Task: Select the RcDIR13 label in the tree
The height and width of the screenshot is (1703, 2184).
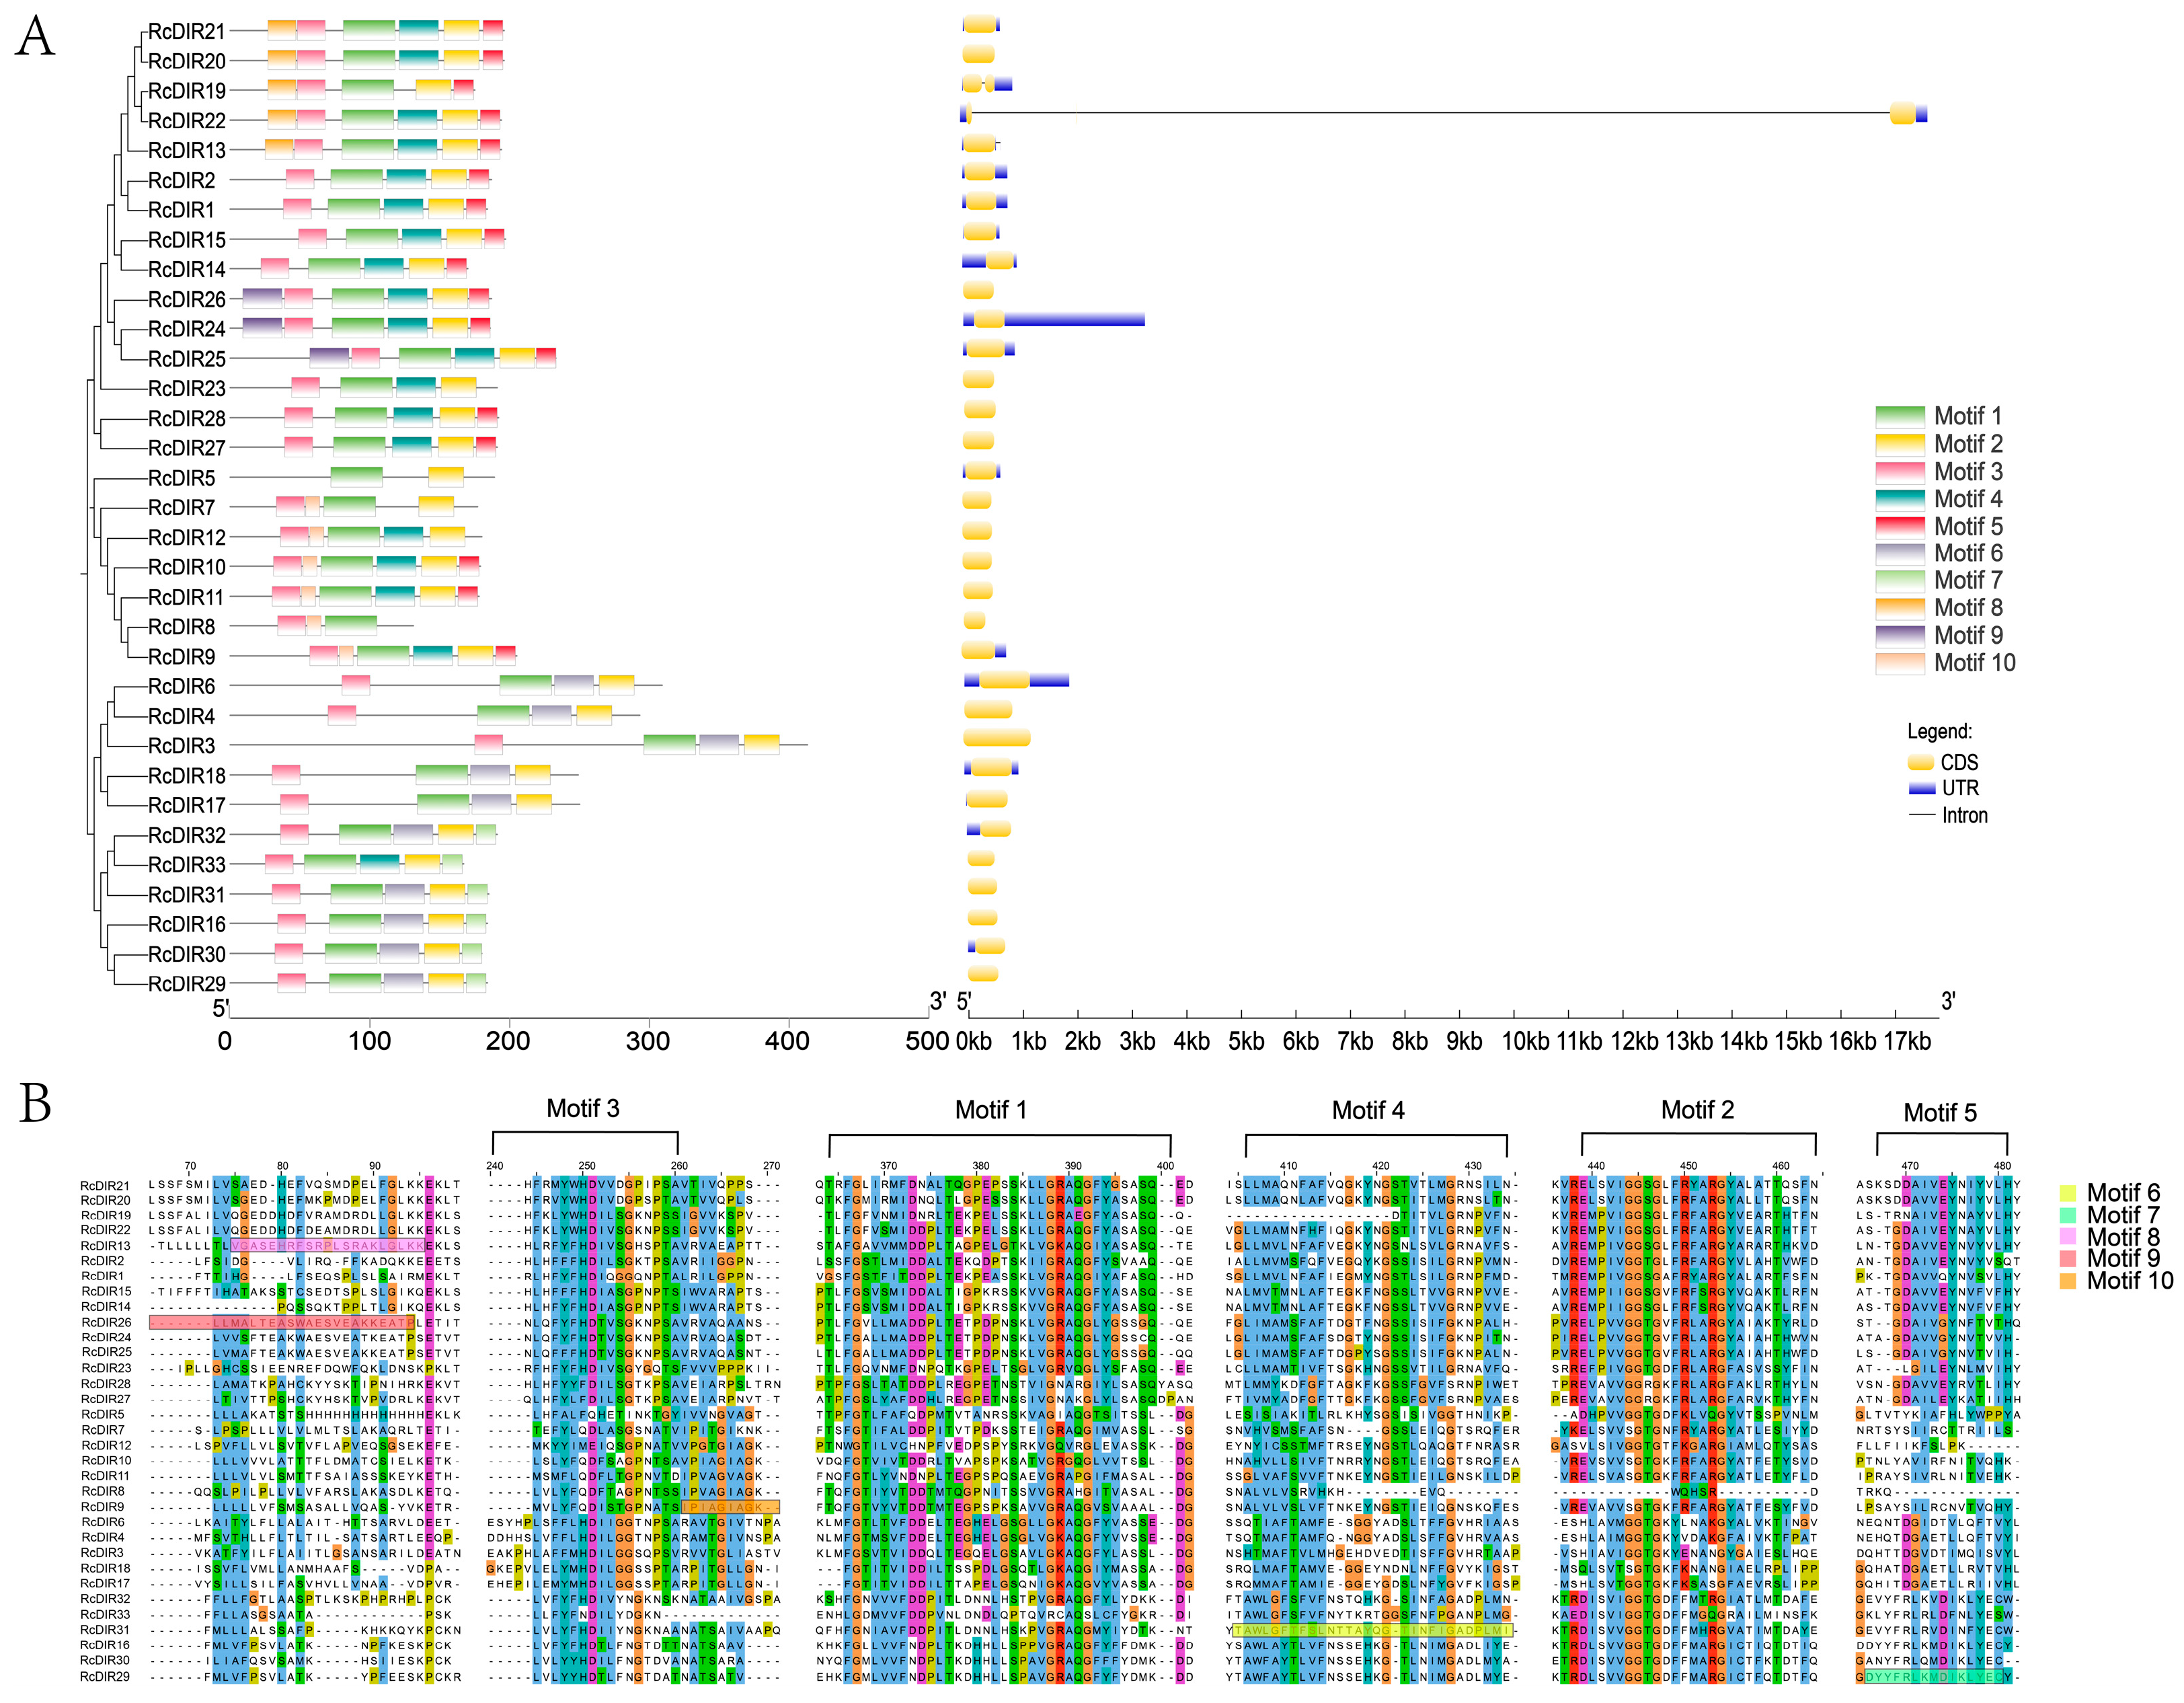Action: point(187,150)
